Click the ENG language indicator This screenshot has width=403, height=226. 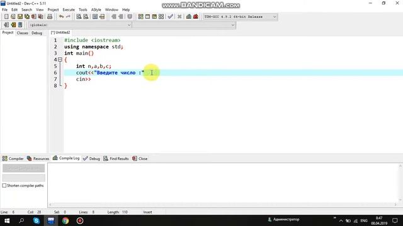364,220
